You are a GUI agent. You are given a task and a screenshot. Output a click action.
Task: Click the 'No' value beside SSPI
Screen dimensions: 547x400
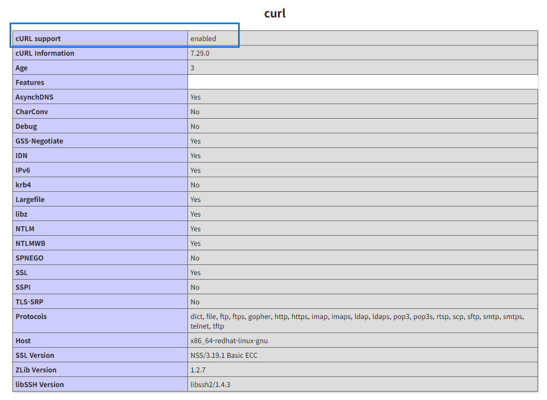195,287
